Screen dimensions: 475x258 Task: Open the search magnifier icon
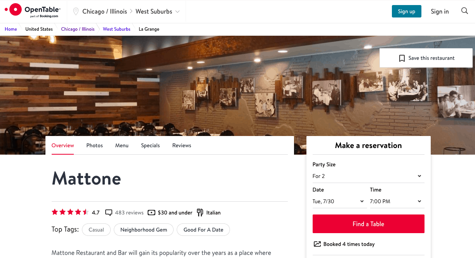click(x=465, y=11)
